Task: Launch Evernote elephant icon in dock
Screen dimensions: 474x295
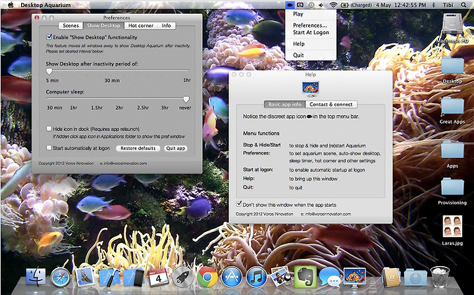Action: click(x=305, y=277)
